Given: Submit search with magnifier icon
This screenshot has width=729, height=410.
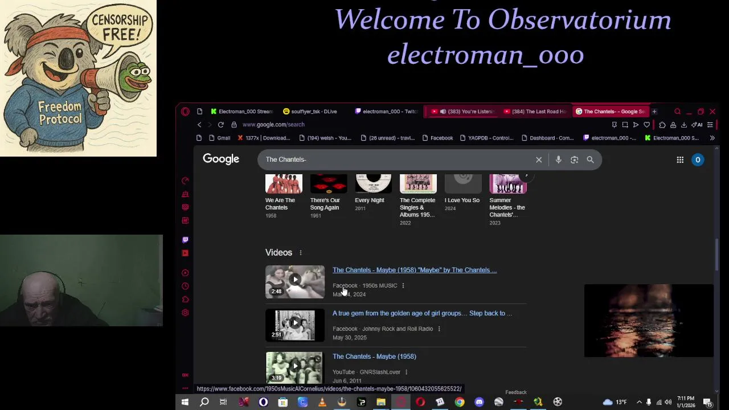Looking at the screenshot, I should pos(590,160).
